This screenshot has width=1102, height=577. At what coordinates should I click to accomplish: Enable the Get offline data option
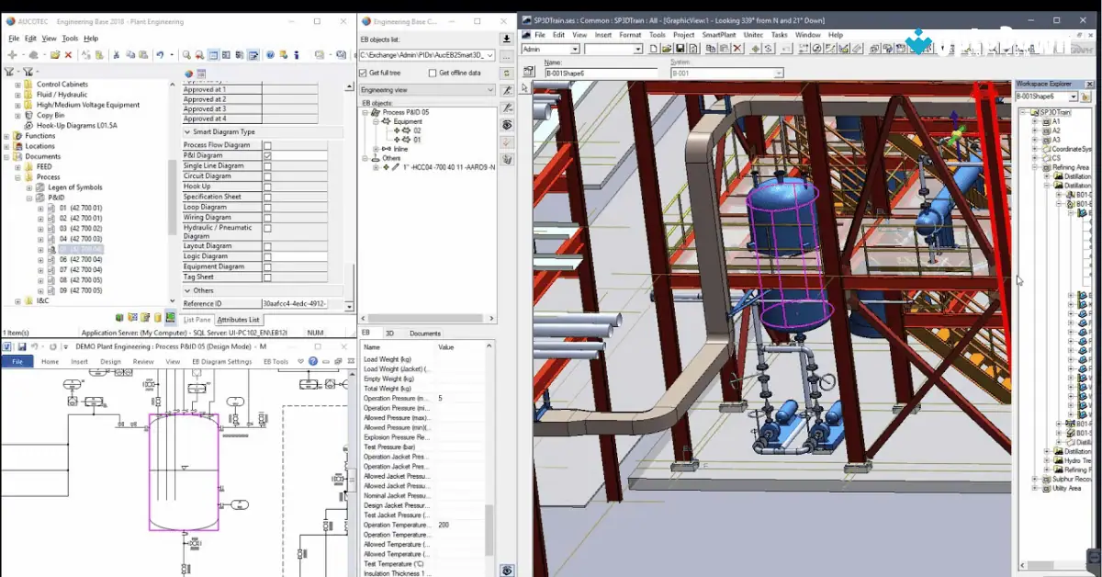pos(433,73)
